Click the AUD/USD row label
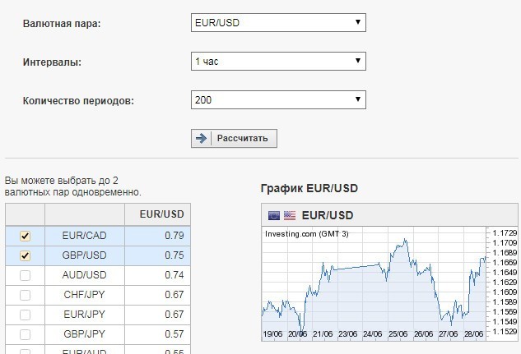 pos(85,275)
